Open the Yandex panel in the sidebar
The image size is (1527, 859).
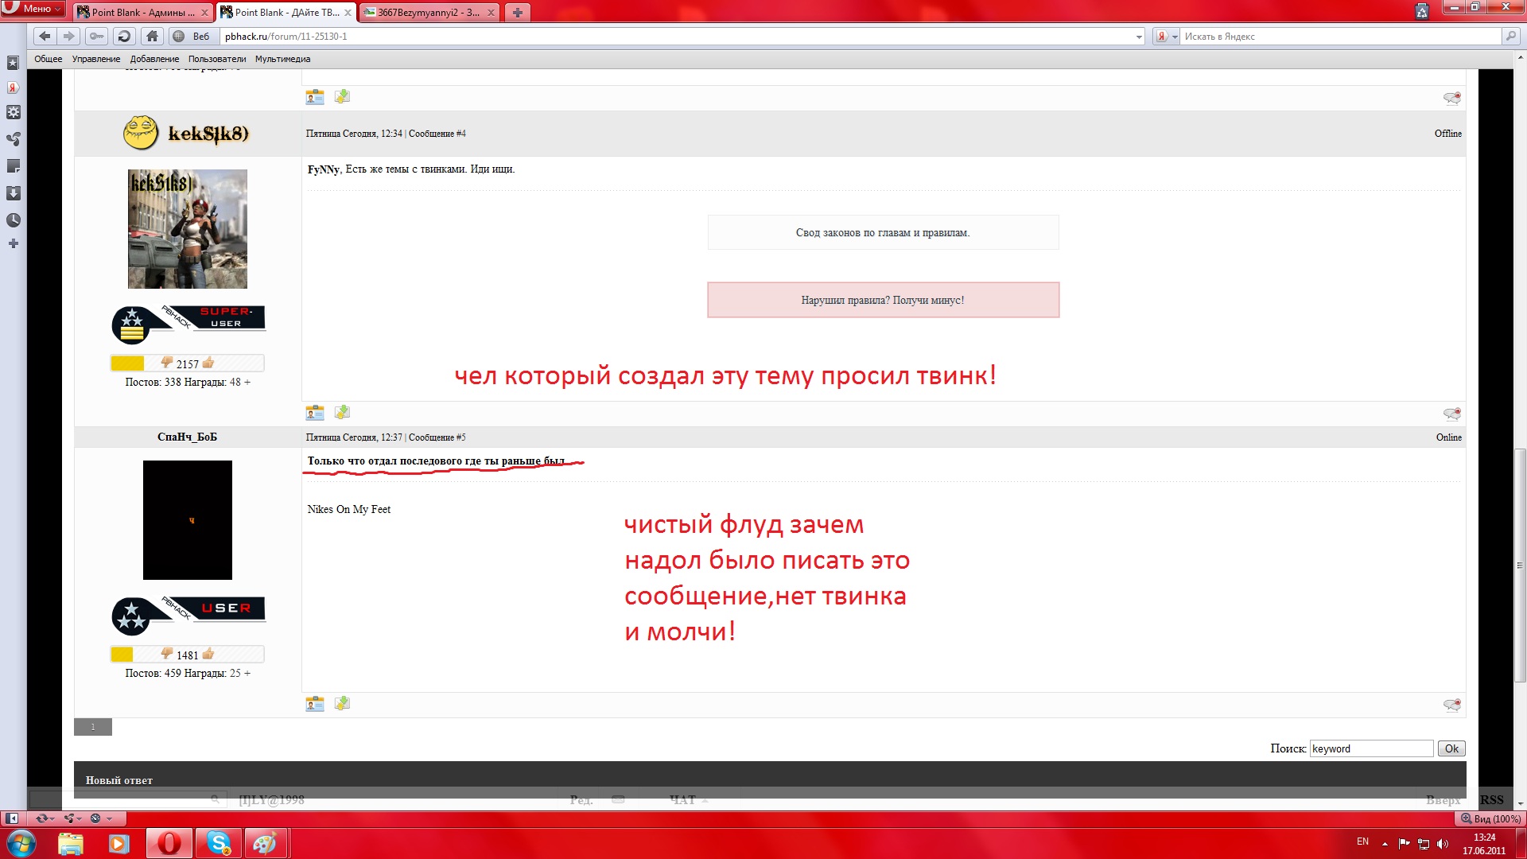click(13, 87)
